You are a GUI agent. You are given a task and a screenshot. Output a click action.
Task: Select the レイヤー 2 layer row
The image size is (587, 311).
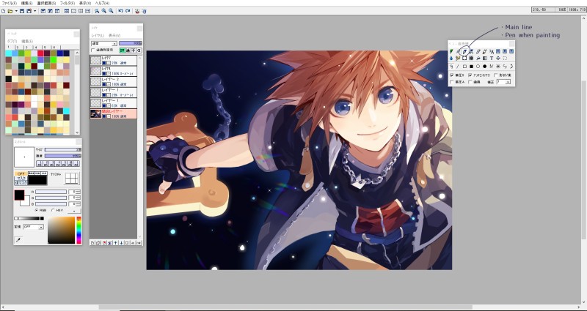(114, 82)
